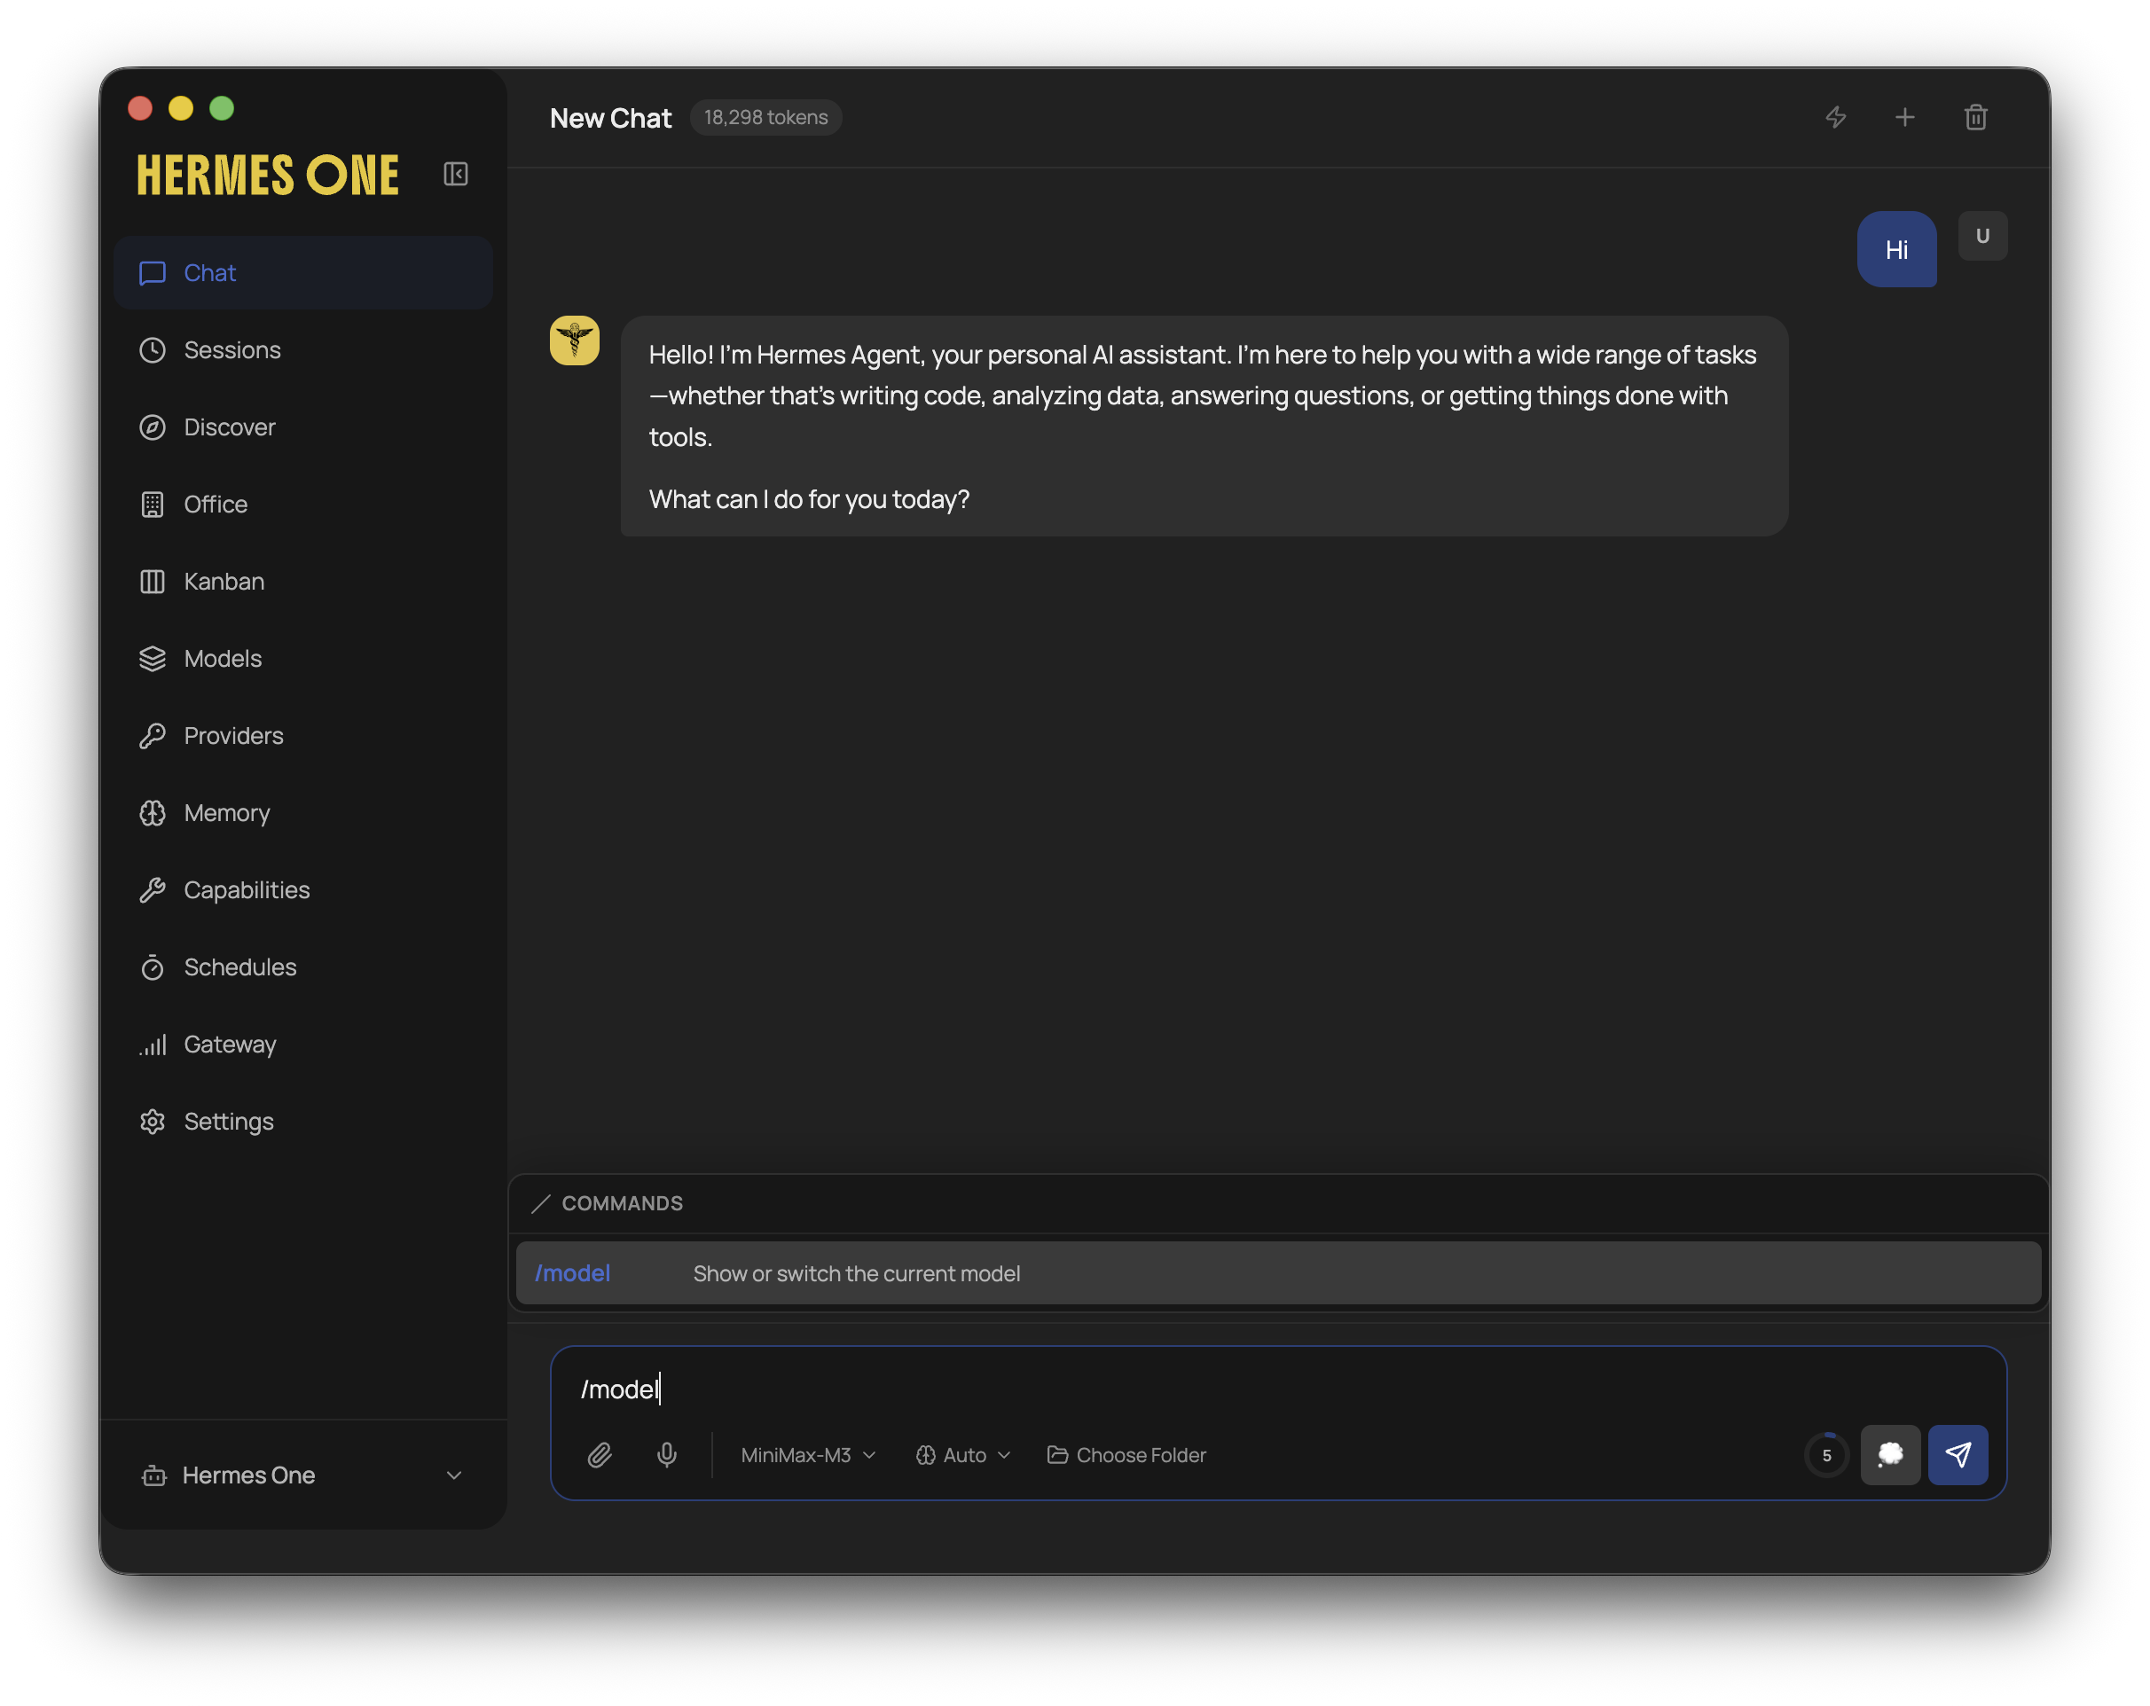Click the 18,298 tokens badge

[765, 118]
